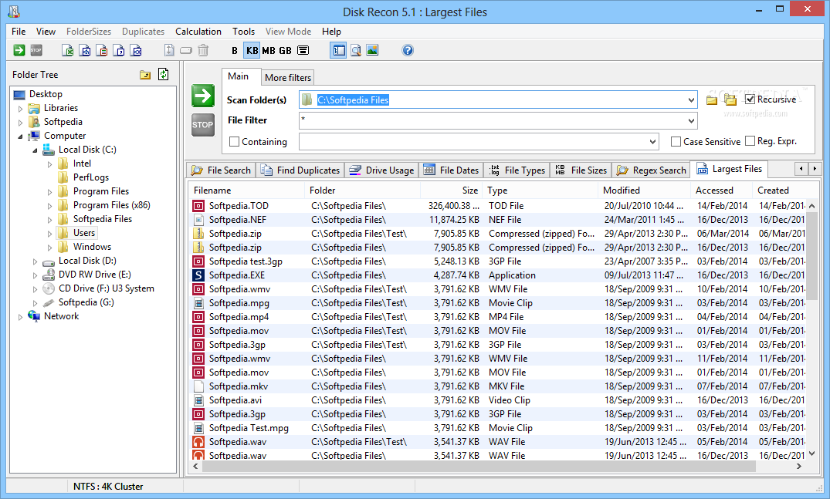Click the vertical scrollbar down arrow
This screenshot has height=499, width=830.
(x=811, y=453)
